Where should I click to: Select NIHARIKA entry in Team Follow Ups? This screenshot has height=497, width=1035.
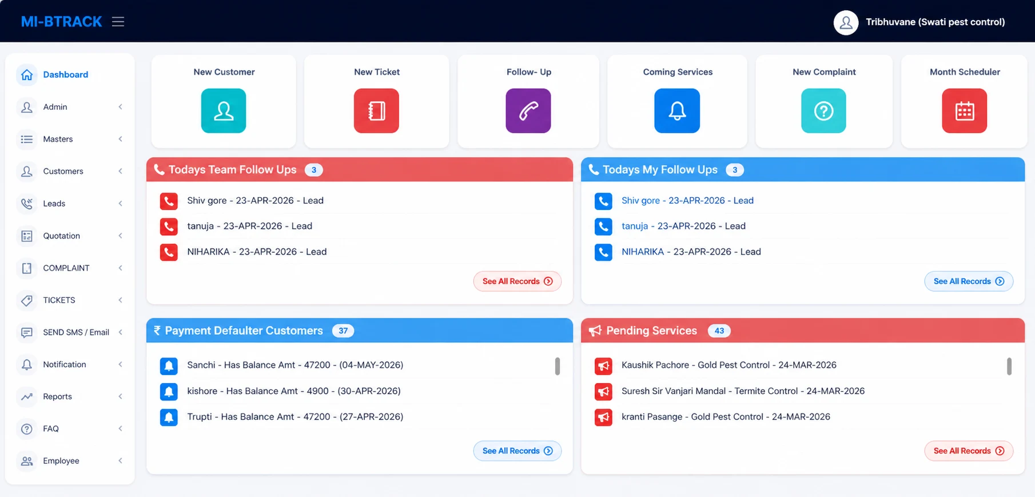pos(257,252)
